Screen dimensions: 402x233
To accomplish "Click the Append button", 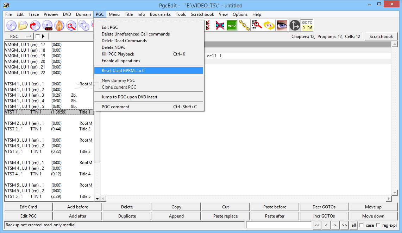I will click(x=176, y=216).
